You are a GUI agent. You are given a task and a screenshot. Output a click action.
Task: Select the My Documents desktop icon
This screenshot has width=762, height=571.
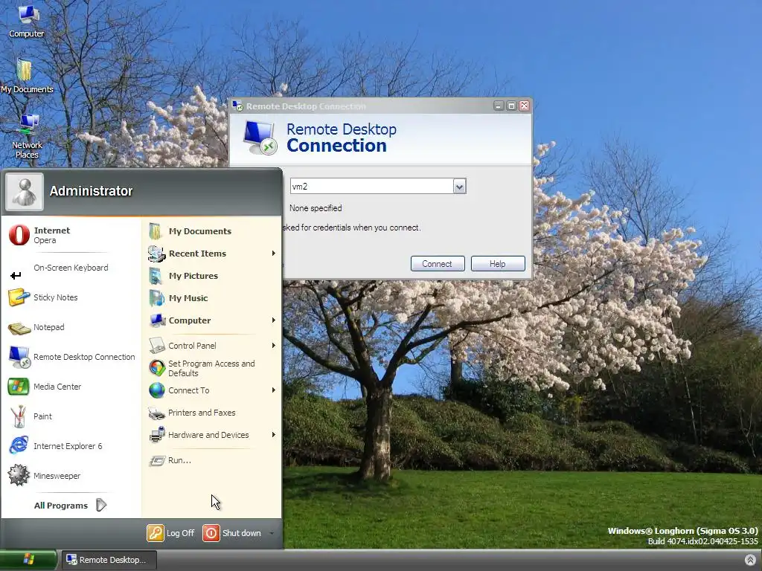tap(26, 75)
